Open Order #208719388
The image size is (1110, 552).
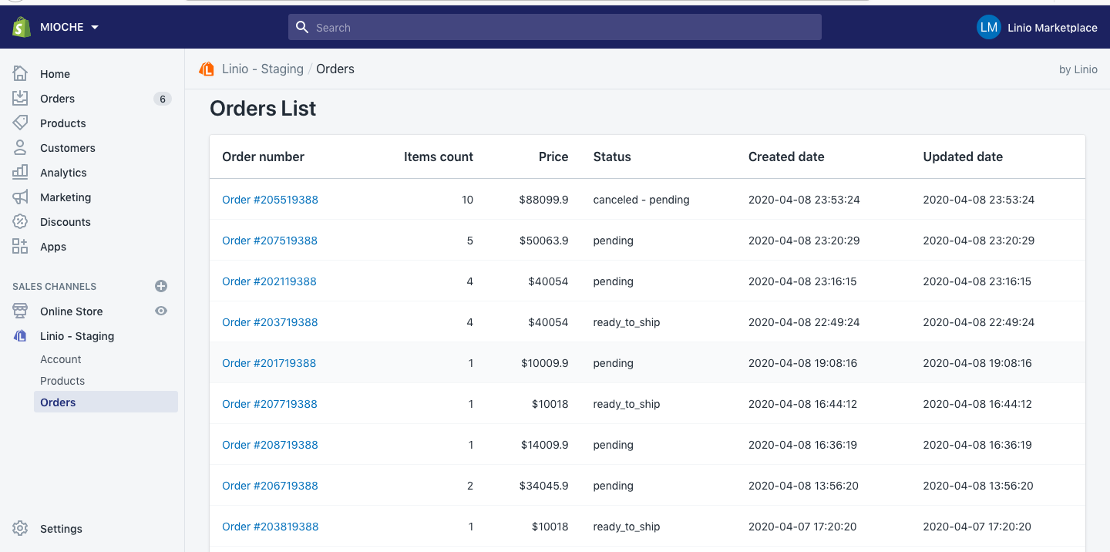point(270,445)
